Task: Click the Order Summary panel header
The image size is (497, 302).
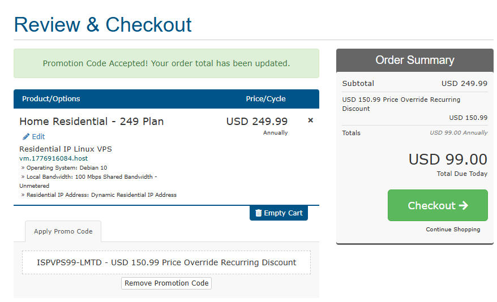Action: (415, 60)
